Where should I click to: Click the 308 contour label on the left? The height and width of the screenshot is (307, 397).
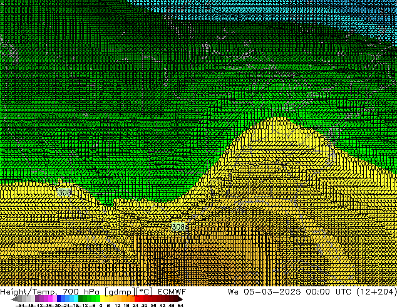[x=64, y=192]
